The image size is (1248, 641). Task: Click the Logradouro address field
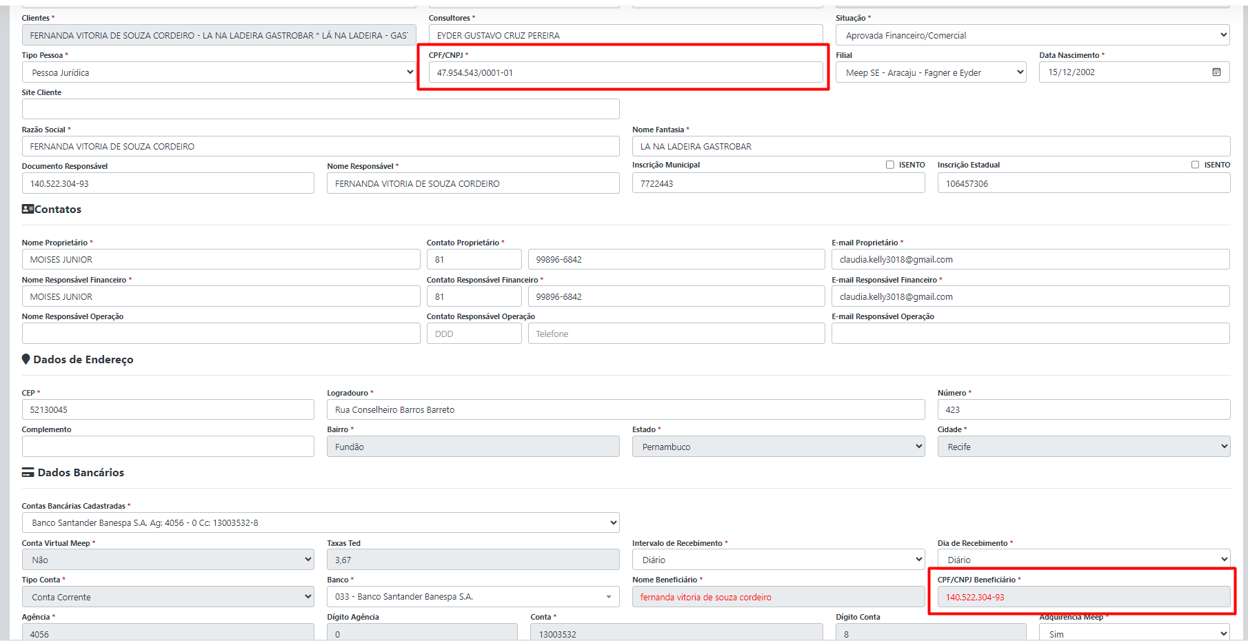click(625, 409)
